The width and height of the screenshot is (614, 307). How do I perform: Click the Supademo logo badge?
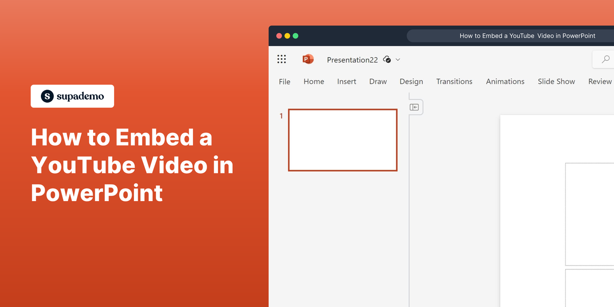tap(72, 96)
